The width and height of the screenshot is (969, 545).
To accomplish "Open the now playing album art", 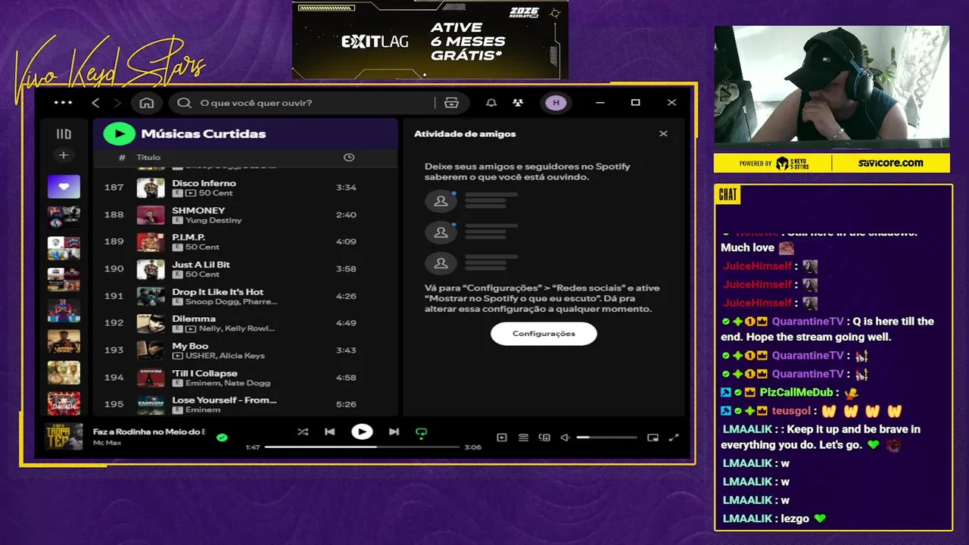I will pyautogui.click(x=64, y=436).
